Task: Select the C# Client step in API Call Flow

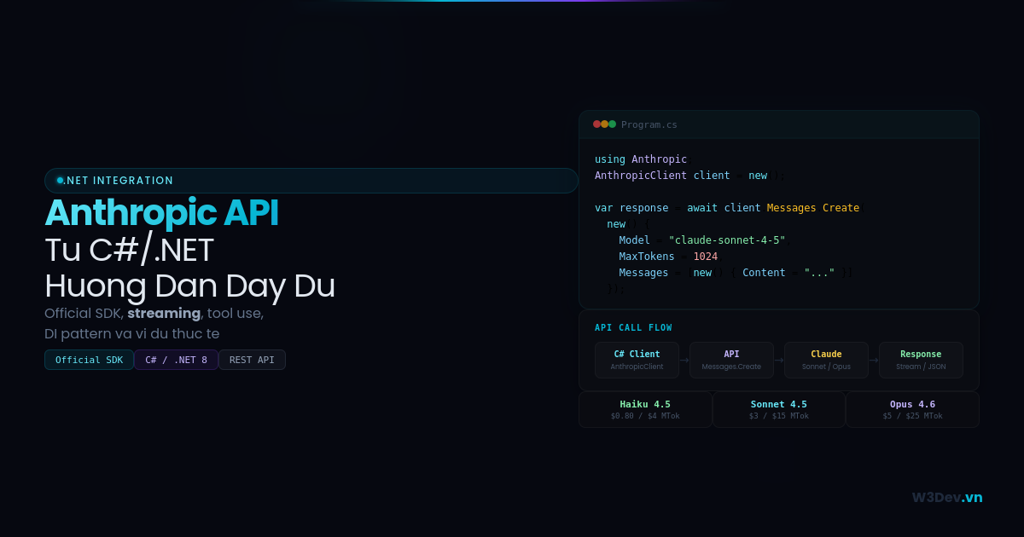Action: (637, 360)
